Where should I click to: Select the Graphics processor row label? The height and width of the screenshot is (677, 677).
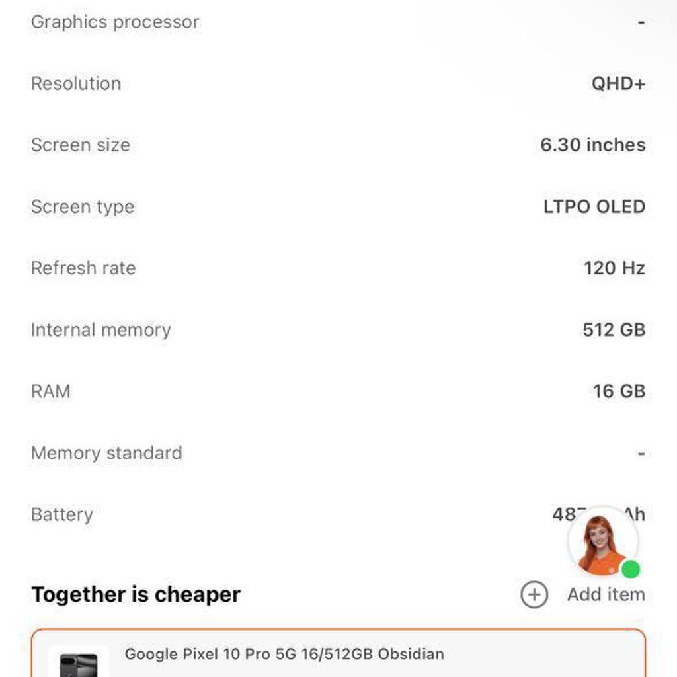click(x=115, y=22)
